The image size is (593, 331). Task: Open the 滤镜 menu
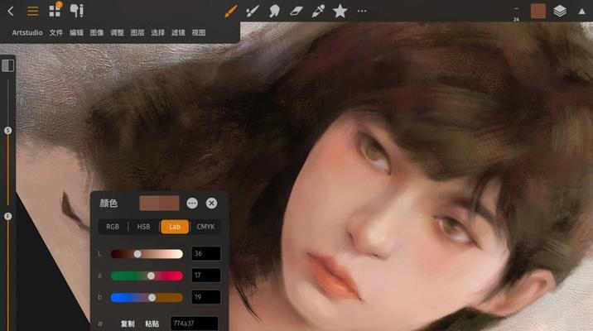(x=178, y=33)
